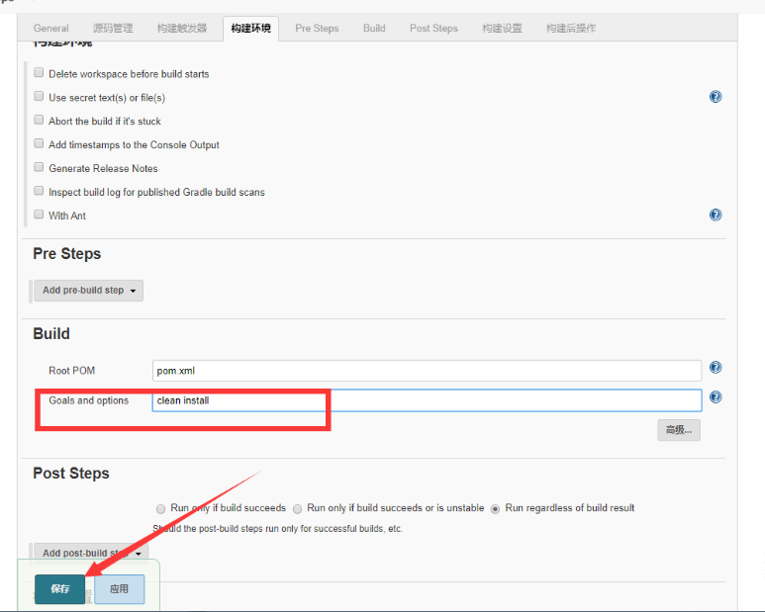Go to the Build tab

pyautogui.click(x=374, y=29)
